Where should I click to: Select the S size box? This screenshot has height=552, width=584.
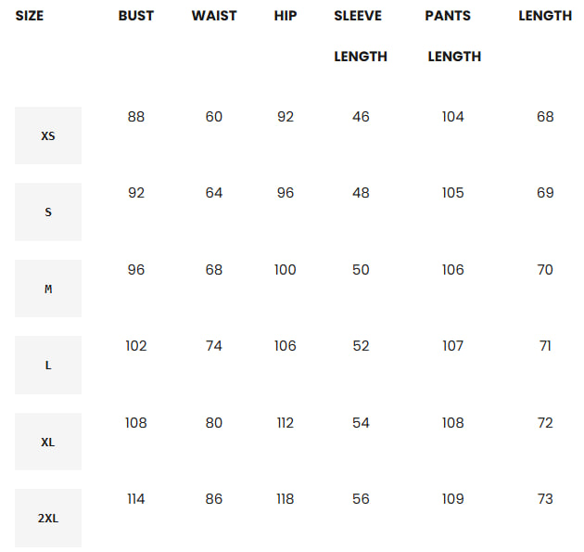click(x=48, y=212)
